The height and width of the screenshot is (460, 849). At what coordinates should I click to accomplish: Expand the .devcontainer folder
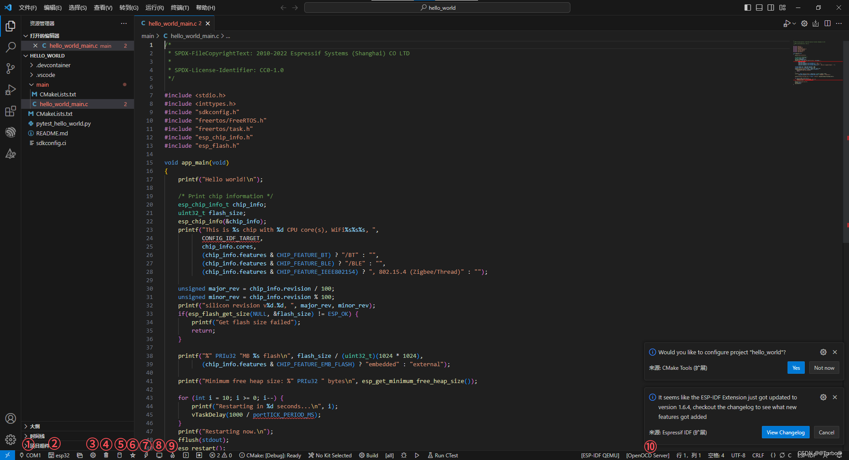(x=77, y=65)
